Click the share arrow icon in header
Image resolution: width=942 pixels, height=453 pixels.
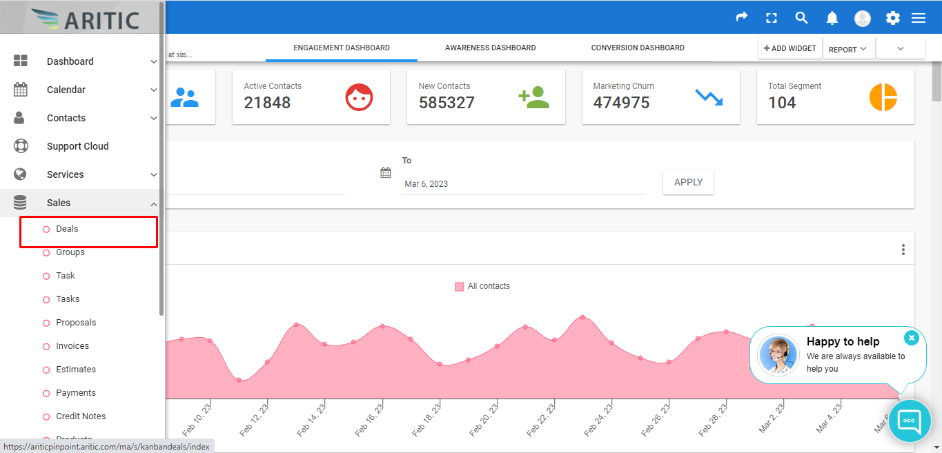click(742, 18)
